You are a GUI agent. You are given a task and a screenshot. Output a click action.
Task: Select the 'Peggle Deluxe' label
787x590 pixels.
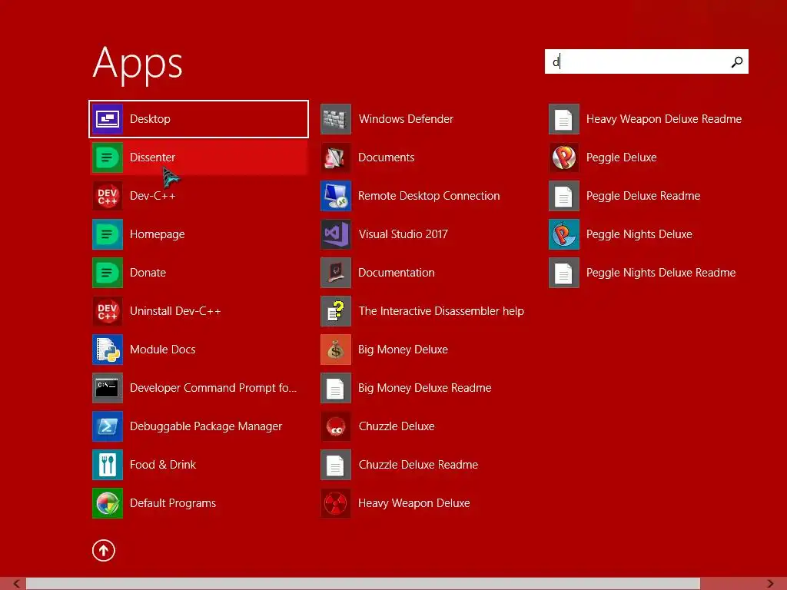[x=621, y=157]
